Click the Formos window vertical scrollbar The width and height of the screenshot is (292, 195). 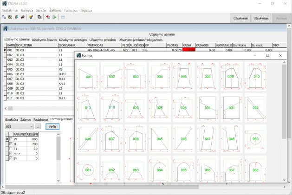284,116
